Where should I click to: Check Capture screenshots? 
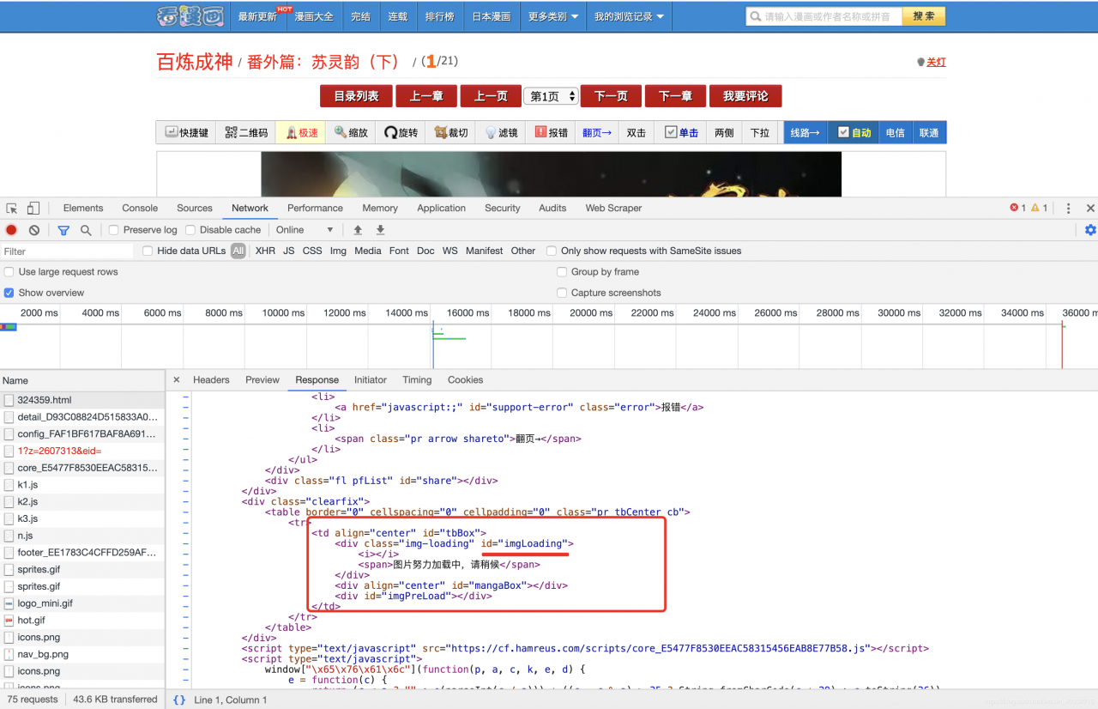tap(563, 293)
